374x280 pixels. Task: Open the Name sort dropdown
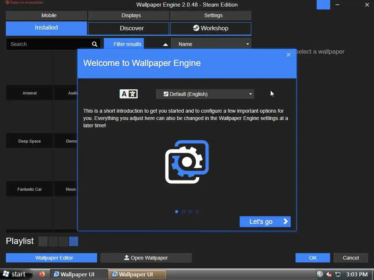pyautogui.click(x=211, y=44)
